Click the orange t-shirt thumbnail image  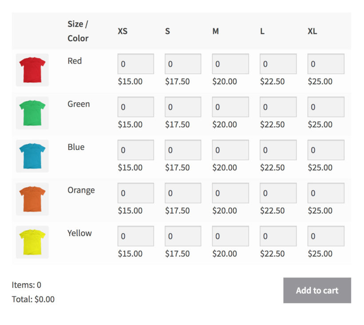tap(32, 199)
